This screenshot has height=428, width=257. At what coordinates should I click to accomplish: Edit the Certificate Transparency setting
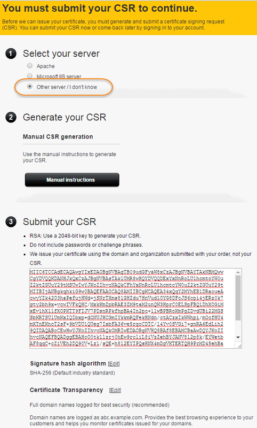click(115, 391)
